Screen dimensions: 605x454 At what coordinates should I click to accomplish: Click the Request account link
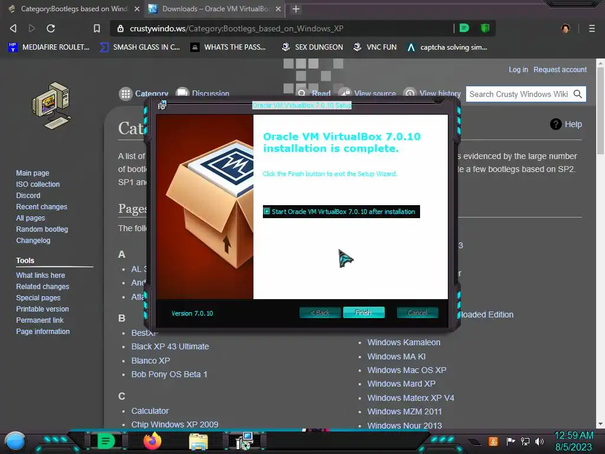[x=560, y=70]
